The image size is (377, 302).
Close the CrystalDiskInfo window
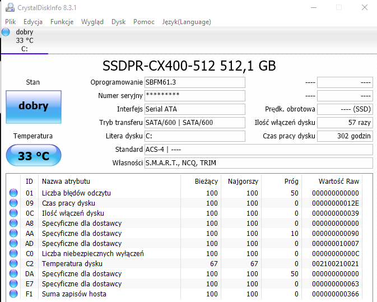pos(365,7)
